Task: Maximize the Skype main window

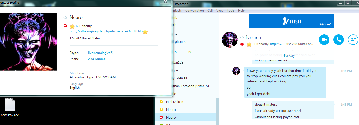Action: point(348,2)
